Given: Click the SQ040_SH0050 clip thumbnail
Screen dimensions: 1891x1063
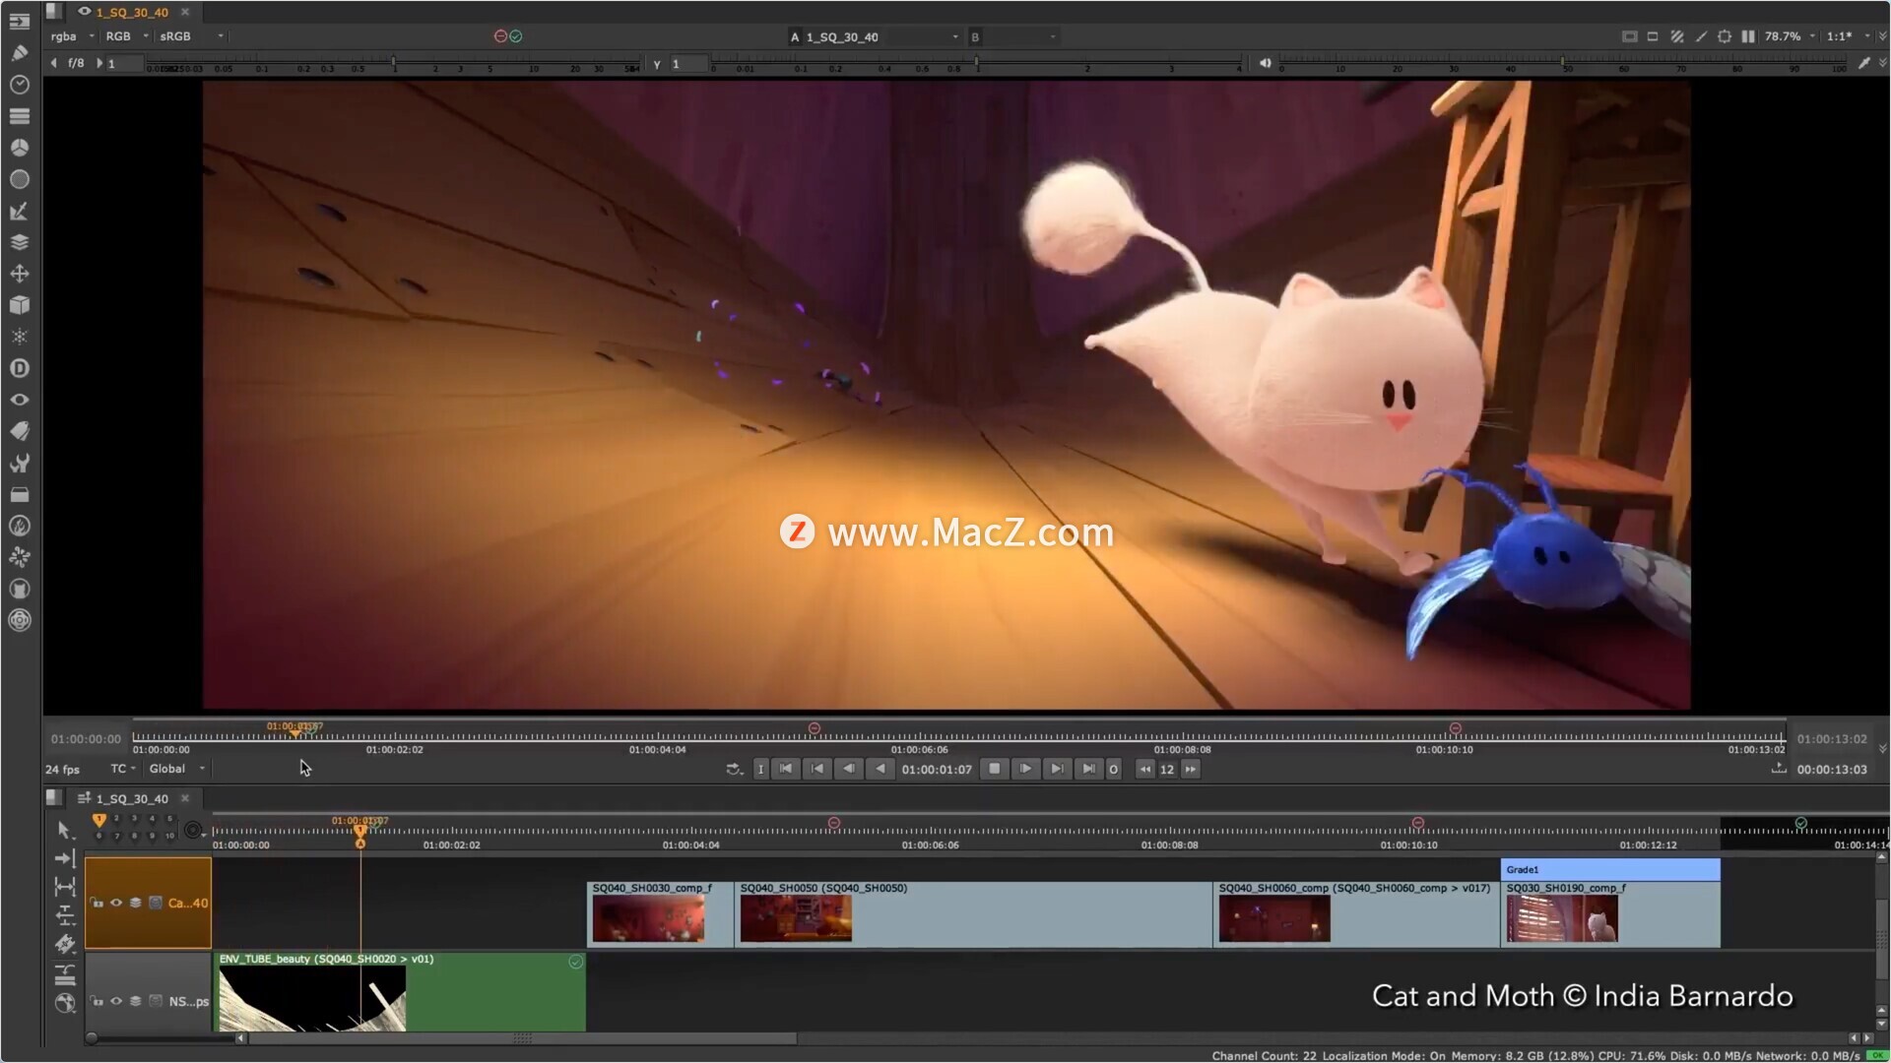Looking at the screenshot, I should click(x=796, y=918).
